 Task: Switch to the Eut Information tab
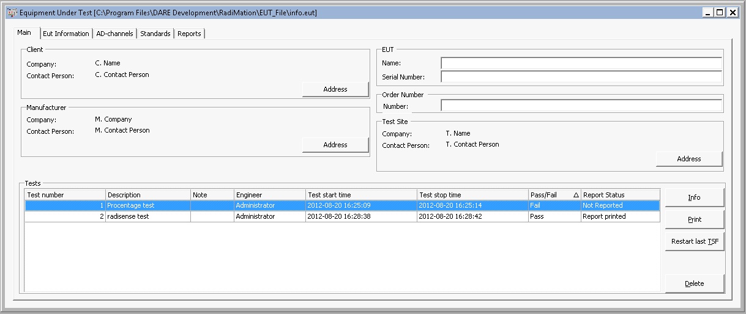click(66, 34)
